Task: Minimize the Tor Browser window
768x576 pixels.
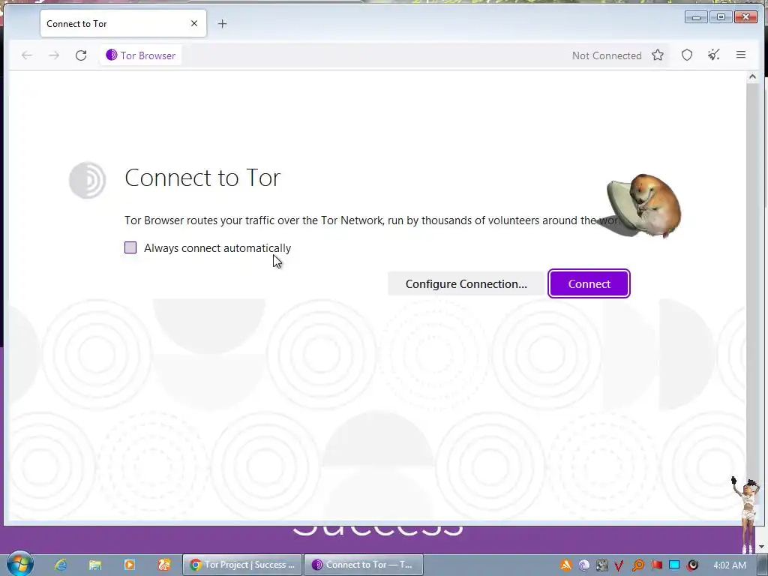Action: [x=696, y=17]
